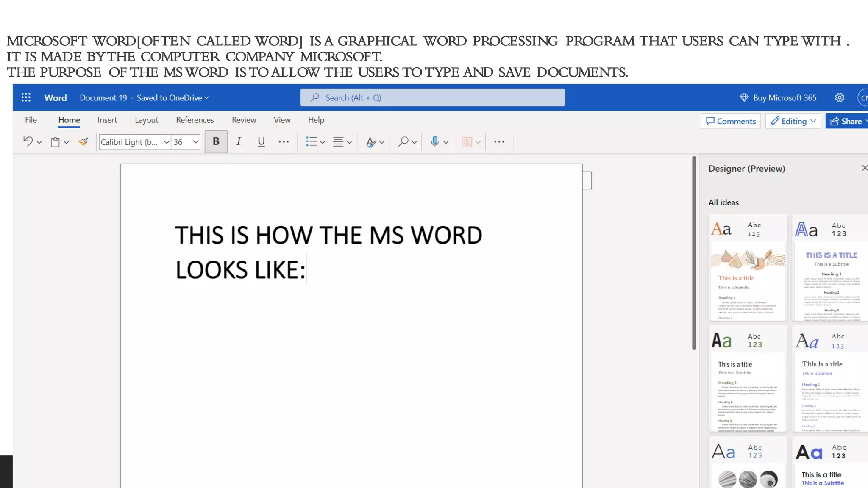Click the Paste clipboard icon
Viewport: 868px width, 488px height.
tap(55, 142)
